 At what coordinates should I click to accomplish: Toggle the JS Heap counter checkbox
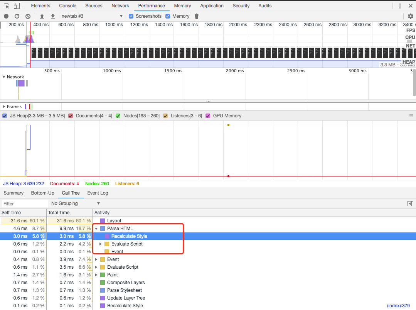pyautogui.click(x=5, y=116)
